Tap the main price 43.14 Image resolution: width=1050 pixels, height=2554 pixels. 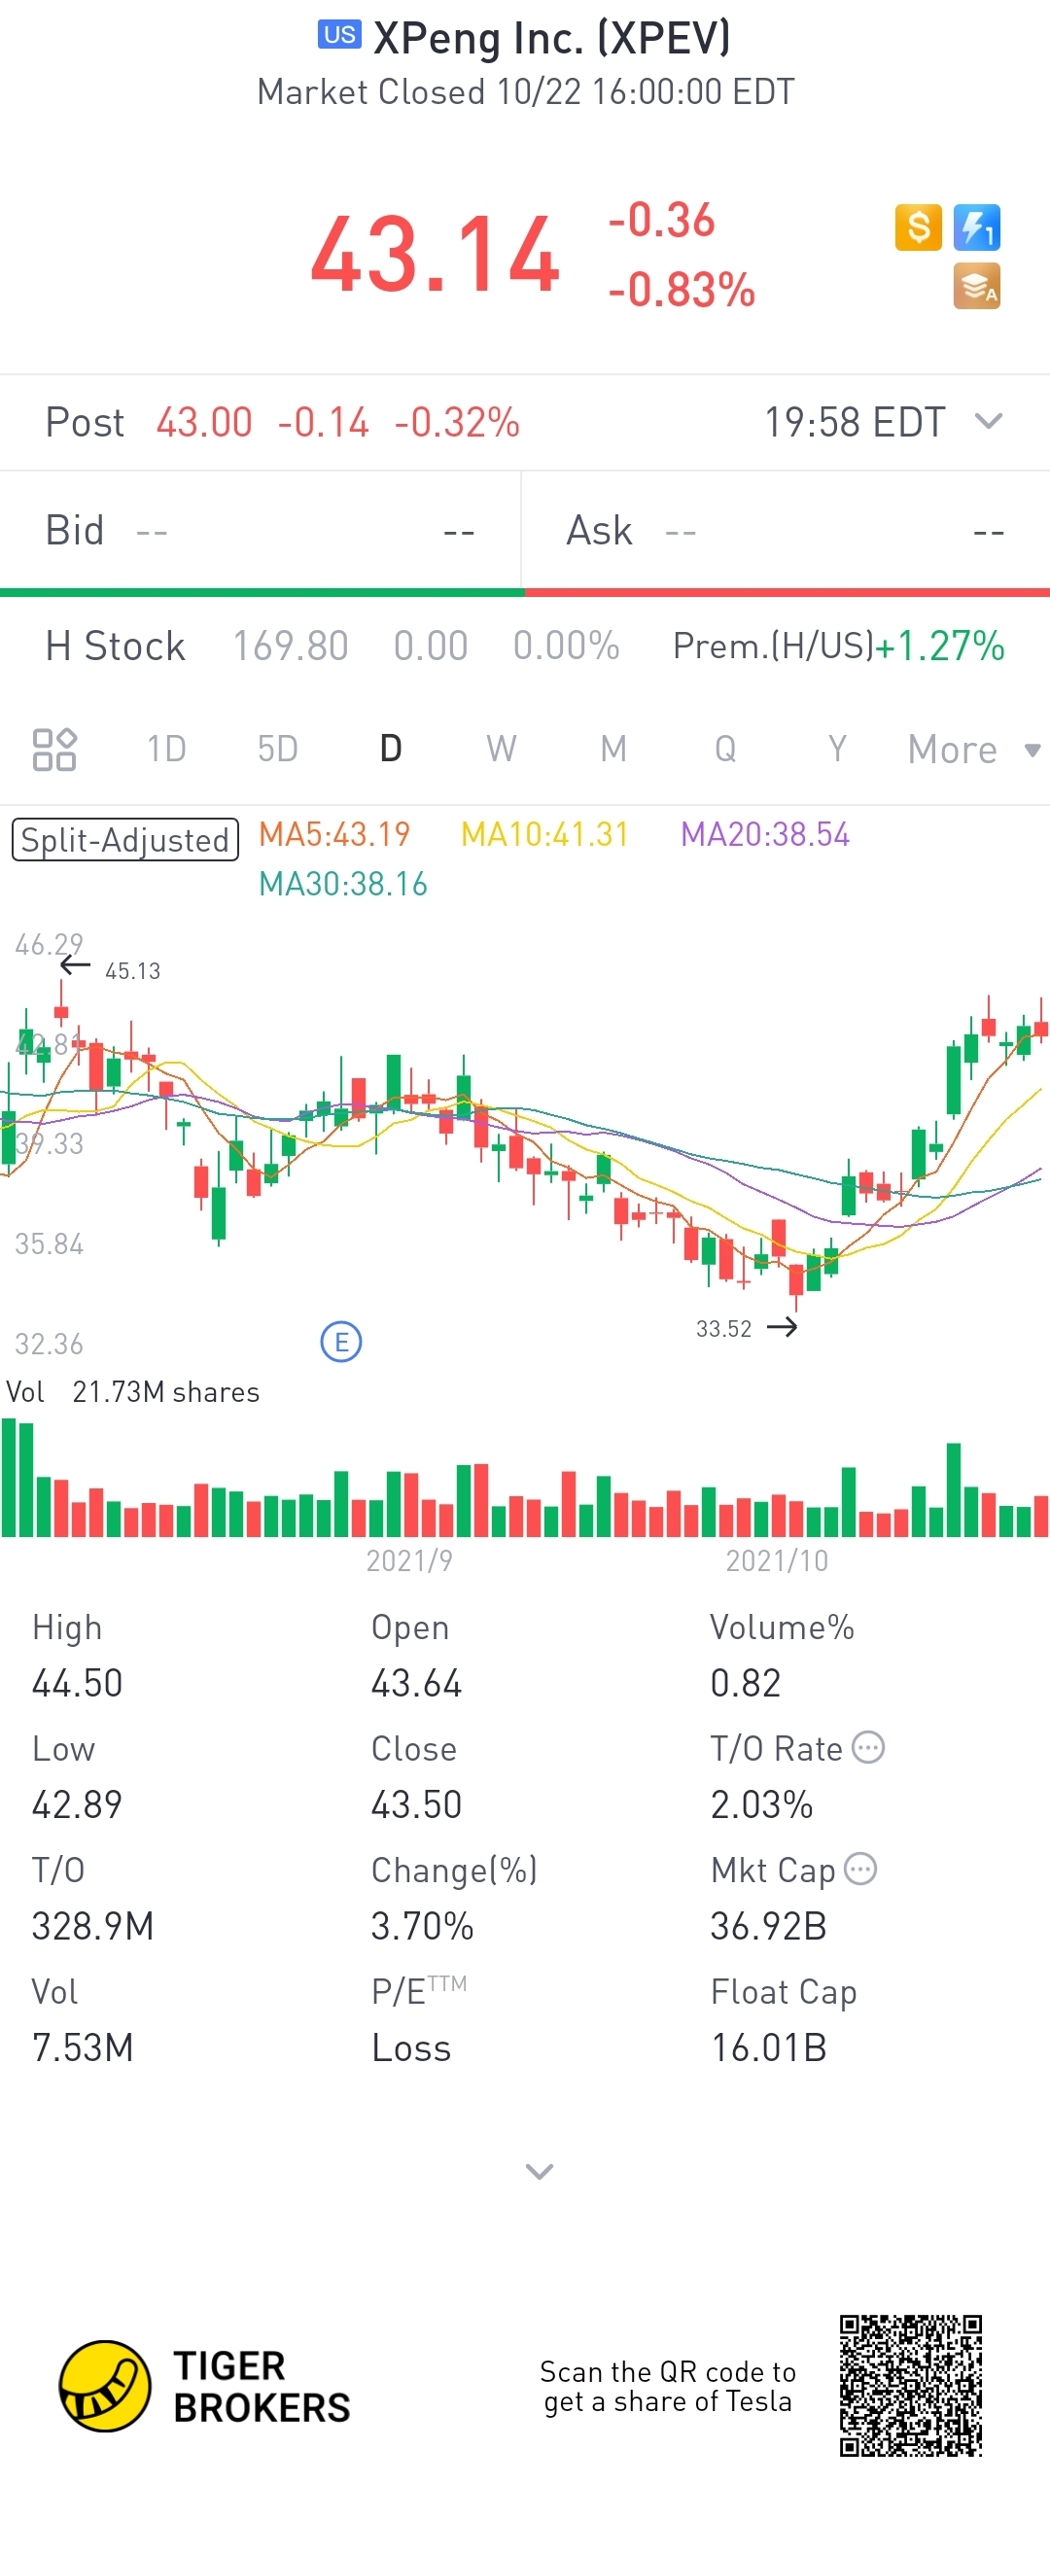(x=436, y=255)
